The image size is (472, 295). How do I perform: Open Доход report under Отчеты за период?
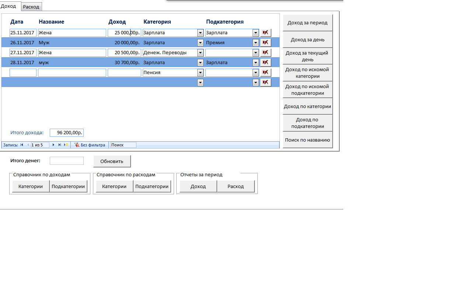(x=198, y=186)
